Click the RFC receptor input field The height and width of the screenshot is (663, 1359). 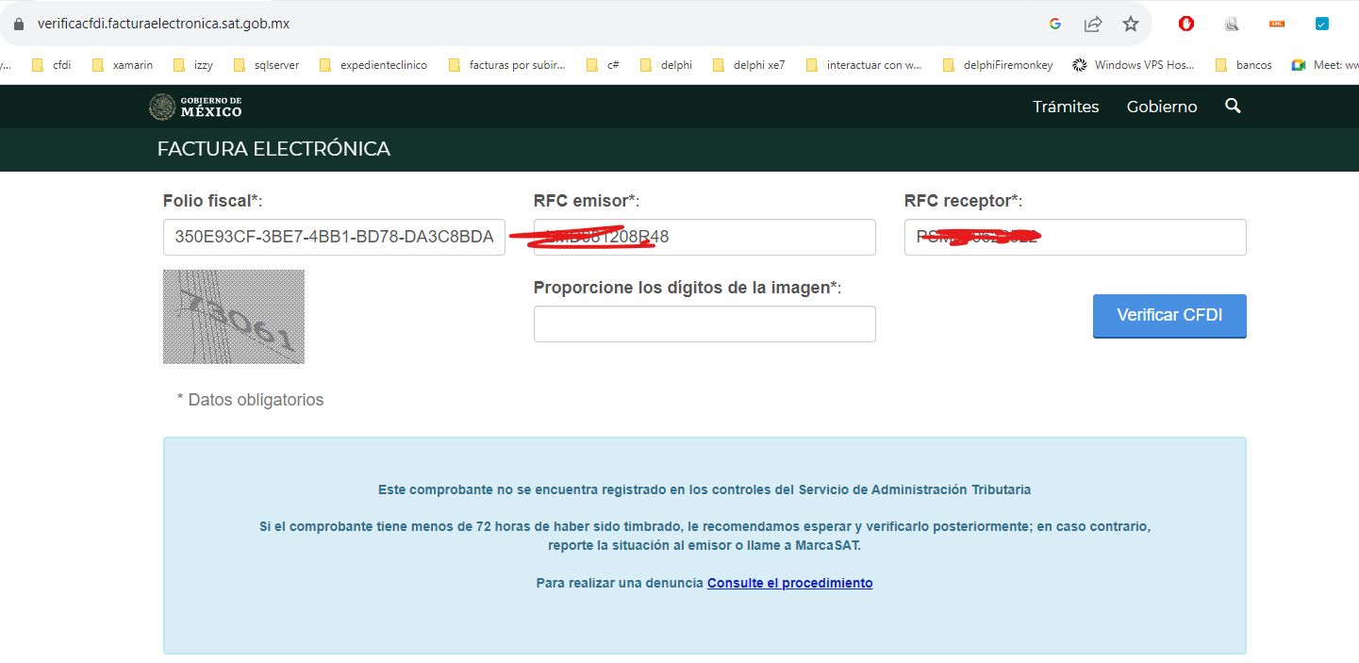click(x=1075, y=237)
